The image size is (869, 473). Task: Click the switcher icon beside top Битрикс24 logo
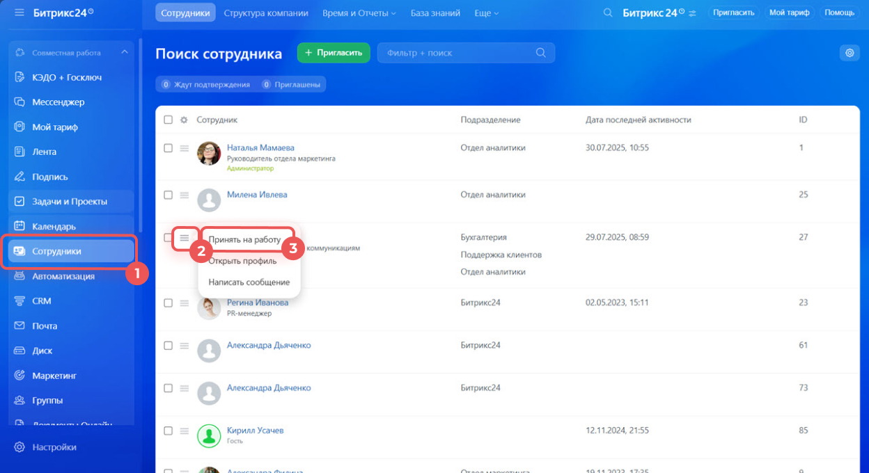[692, 13]
